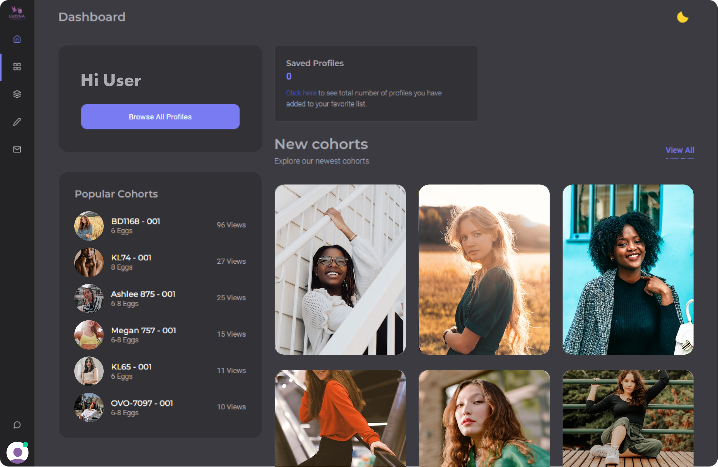Click the OVO-7097 - 001 cohort avatar
The image size is (718, 467).
click(x=89, y=407)
